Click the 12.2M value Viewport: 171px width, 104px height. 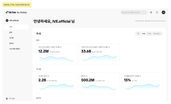click(x=43, y=51)
